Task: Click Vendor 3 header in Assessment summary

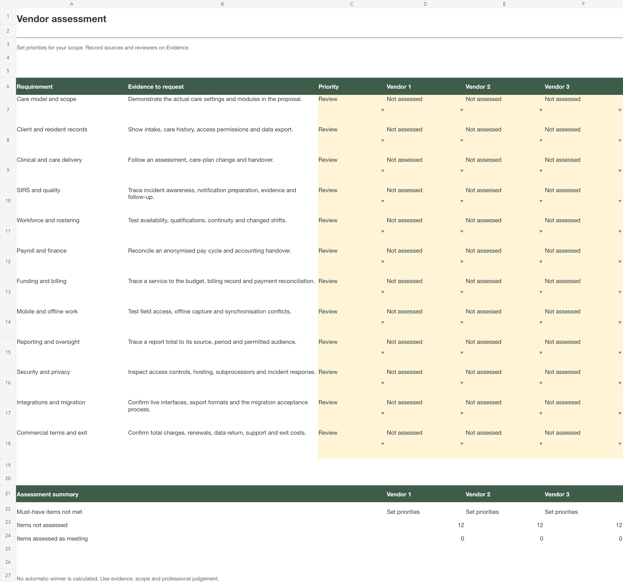Action: click(583, 494)
